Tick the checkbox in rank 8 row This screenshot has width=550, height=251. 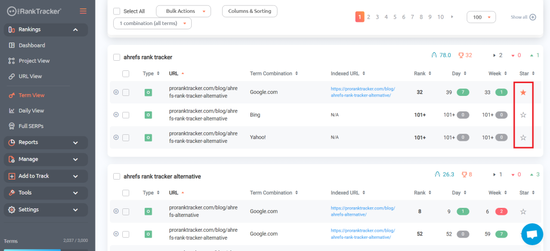tap(125, 212)
